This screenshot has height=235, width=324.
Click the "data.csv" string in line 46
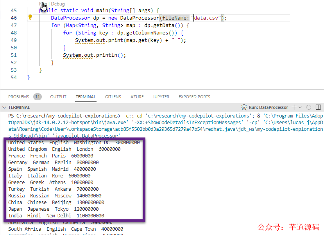(x=206, y=18)
